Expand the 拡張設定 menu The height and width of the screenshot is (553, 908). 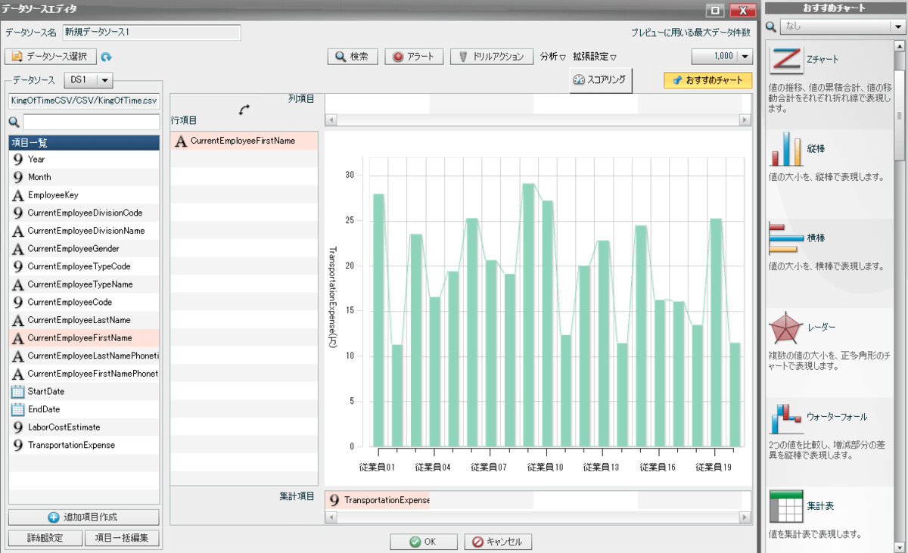click(595, 57)
